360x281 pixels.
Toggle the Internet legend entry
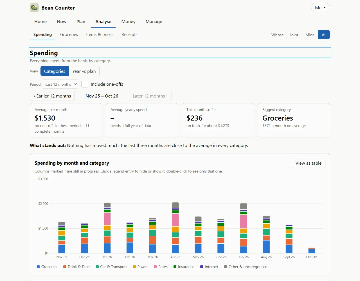pyautogui.click(x=209, y=267)
